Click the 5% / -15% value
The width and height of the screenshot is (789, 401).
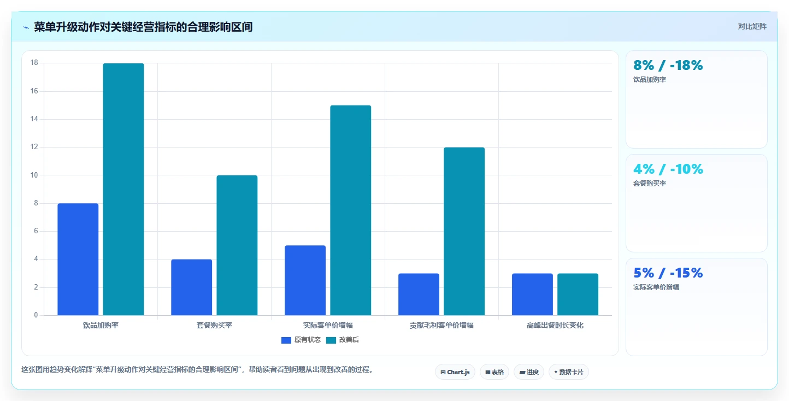pyautogui.click(x=668, y=273)
